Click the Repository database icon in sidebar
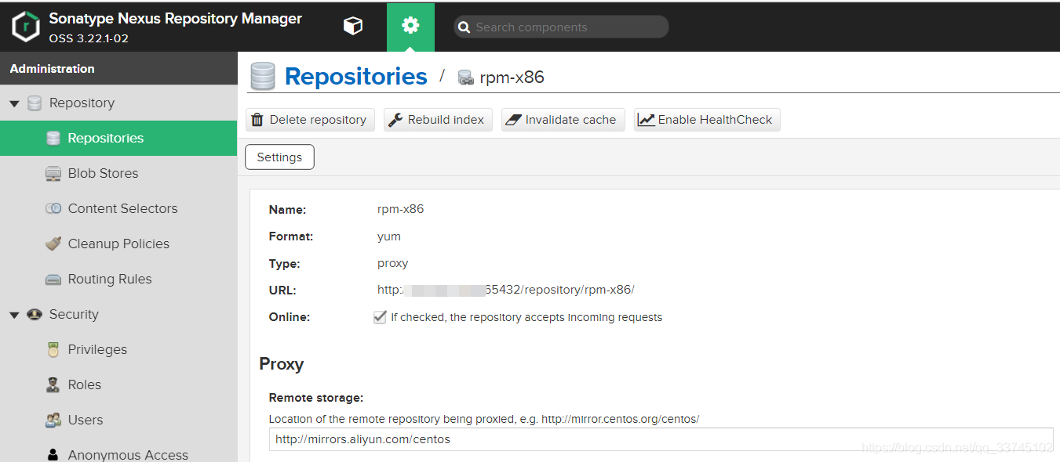Screen dimensions: 1060x462 tap(35, 103)
